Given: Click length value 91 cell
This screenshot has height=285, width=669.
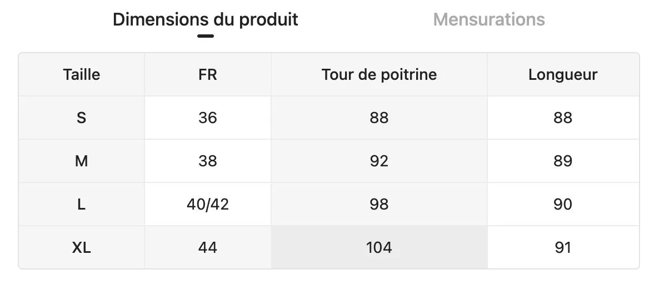Looking at the screenshot, I should [563, 247].
